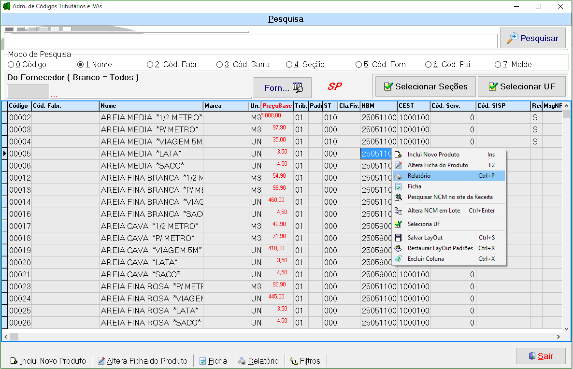Screen dimensions: 573x369
Task: Click the horizontal scrollbar right arrow
Action: pos(559,336)
